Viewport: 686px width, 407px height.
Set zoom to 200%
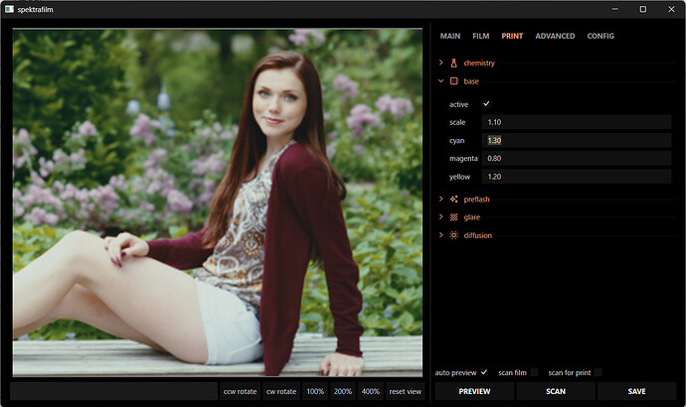coord(343,391)
